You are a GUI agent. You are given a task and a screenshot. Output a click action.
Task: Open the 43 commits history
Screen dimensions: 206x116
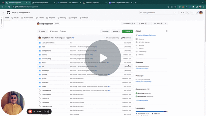click(126, 38)
